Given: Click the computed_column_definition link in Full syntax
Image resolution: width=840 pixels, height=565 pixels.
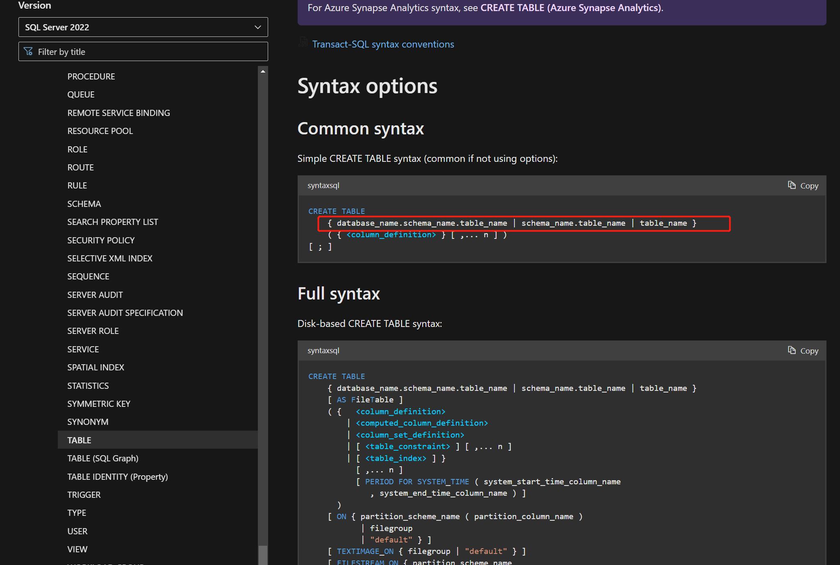Looking at the screenshot, I should coord(422,423).
